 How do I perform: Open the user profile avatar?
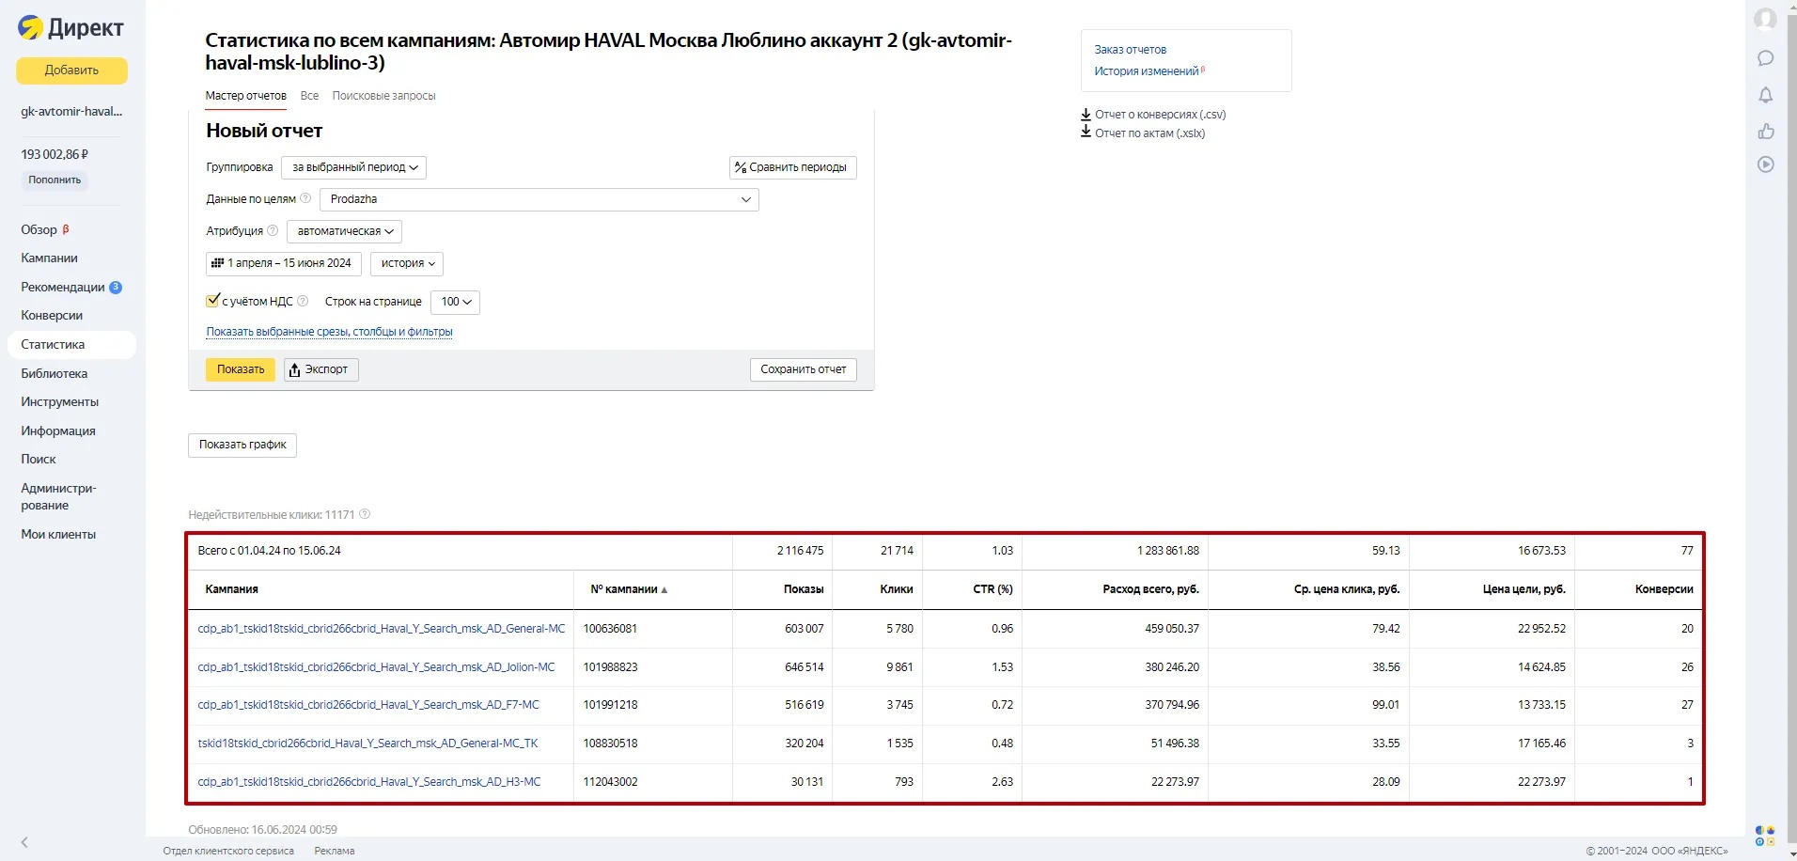(1765, 19)
